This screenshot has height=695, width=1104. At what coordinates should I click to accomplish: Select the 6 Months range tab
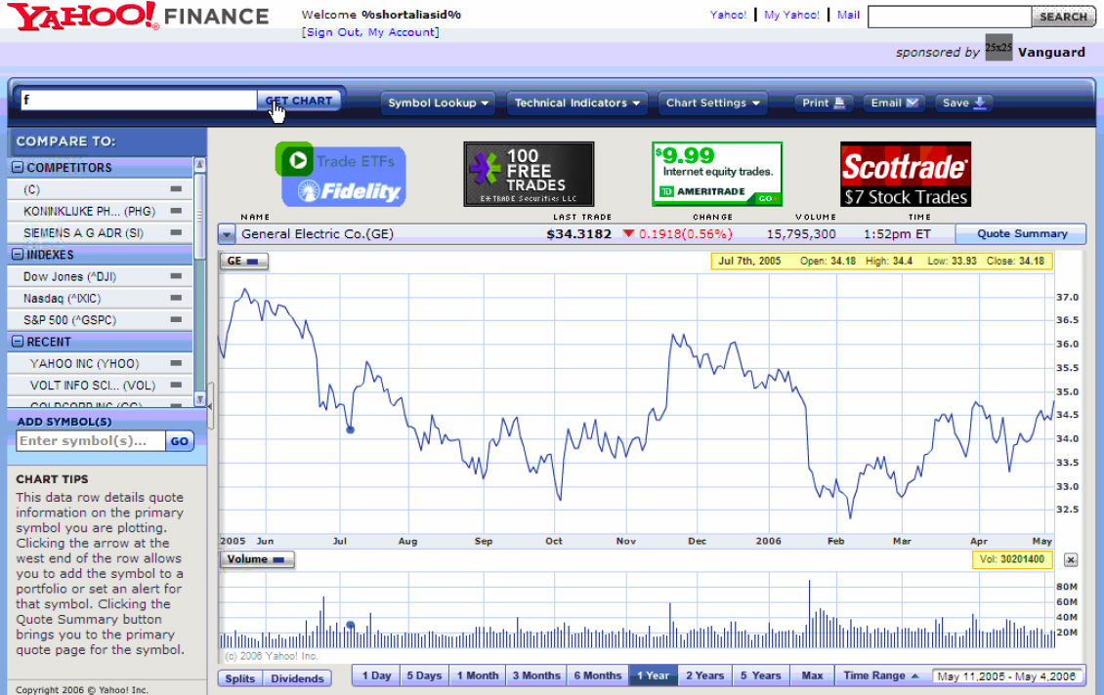click(598, 675)
